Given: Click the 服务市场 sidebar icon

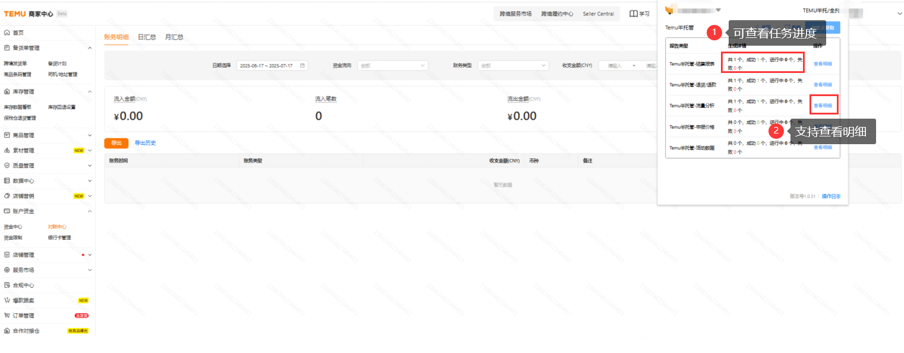Looking at the screenshot, I should pos(7,269).
